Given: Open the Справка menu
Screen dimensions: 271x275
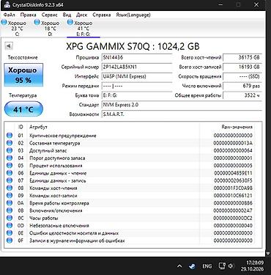Looking at the screenshot, I should (102, 15).
